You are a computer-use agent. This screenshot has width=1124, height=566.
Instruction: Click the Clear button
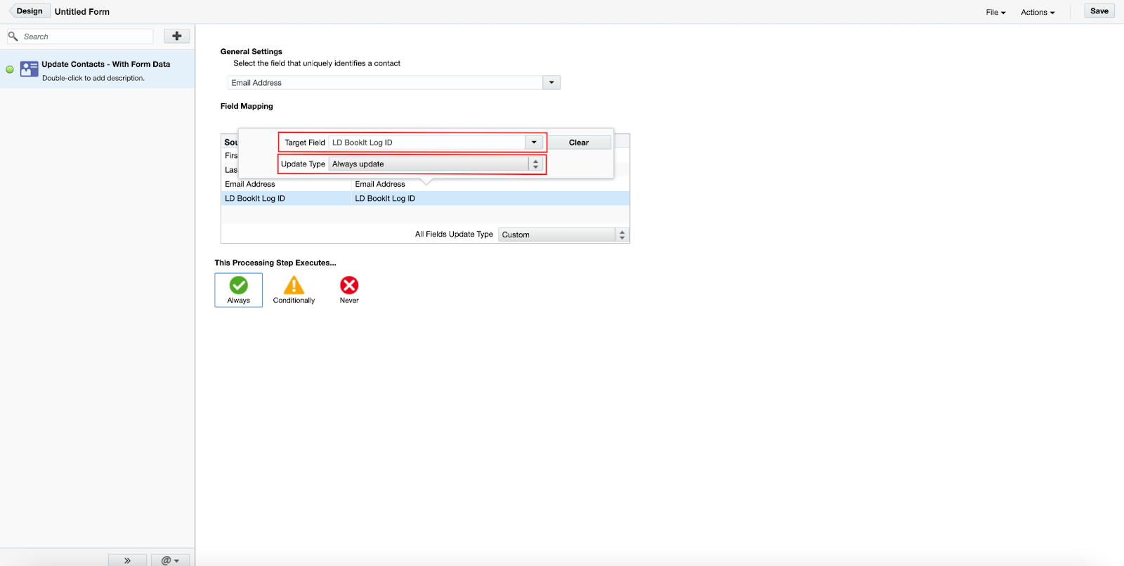tap(579, 143)
